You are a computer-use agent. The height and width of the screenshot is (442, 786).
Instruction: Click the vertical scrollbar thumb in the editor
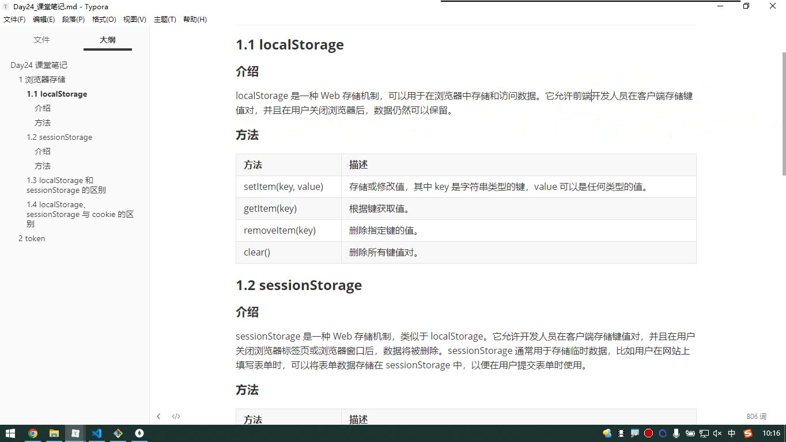pos(784,113)
